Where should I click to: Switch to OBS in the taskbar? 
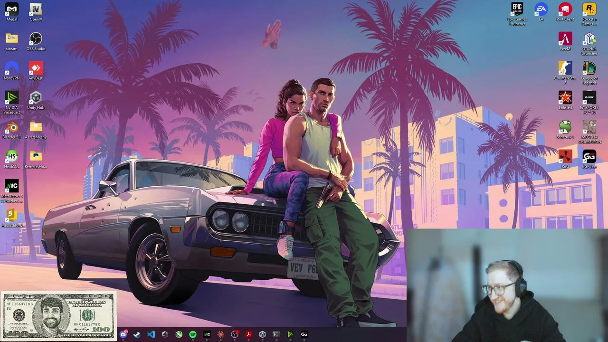pos(235,334)
